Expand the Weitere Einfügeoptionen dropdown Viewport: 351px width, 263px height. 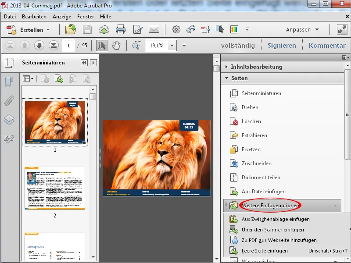pos(335,206)
